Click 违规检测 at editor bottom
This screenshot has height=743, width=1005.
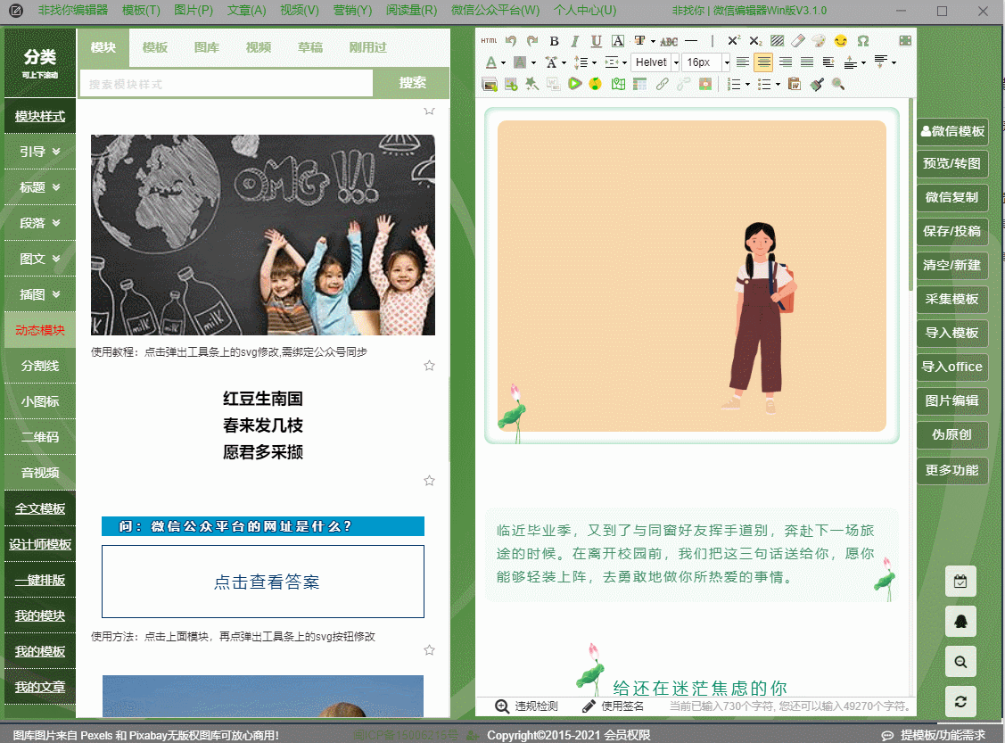pos(527,706)
